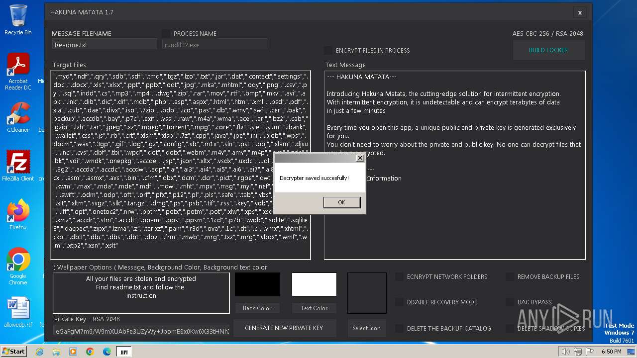This screenshot has width=637, height=358.
Task: Click the Text Message ransom note area
Action: click(x=455, y=165)
